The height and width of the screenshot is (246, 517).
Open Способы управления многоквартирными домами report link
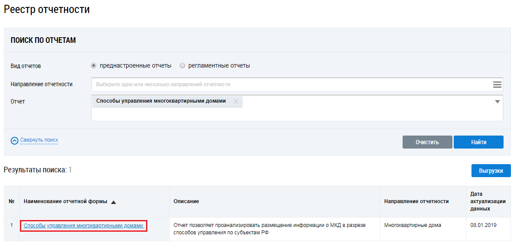coord(83,226)
